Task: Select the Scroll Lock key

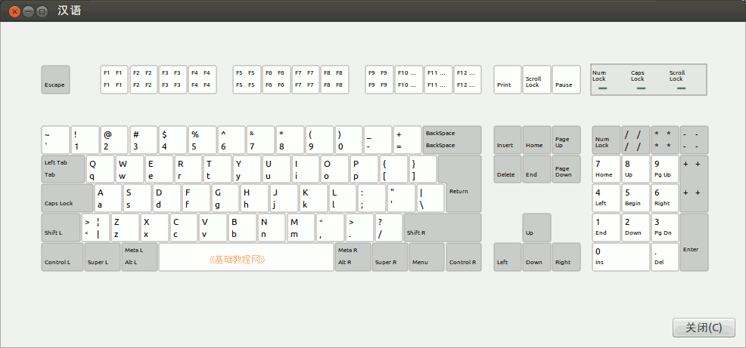Action: 536,79
